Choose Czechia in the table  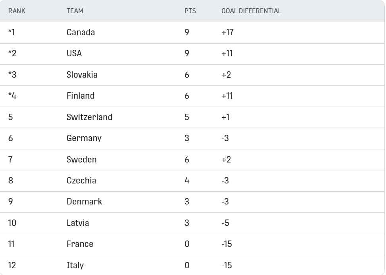point(81,181)
